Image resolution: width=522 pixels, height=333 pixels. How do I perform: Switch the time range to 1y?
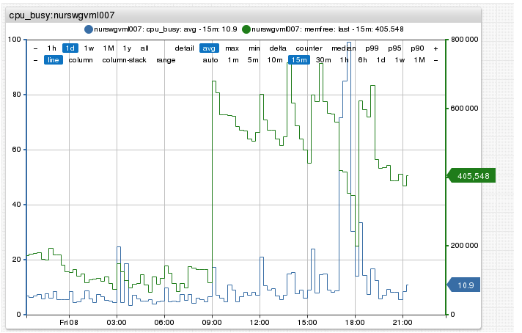pos(127,48)
